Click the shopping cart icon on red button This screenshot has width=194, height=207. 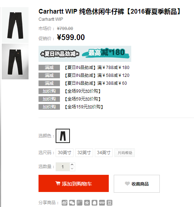(x=58, y=183)
